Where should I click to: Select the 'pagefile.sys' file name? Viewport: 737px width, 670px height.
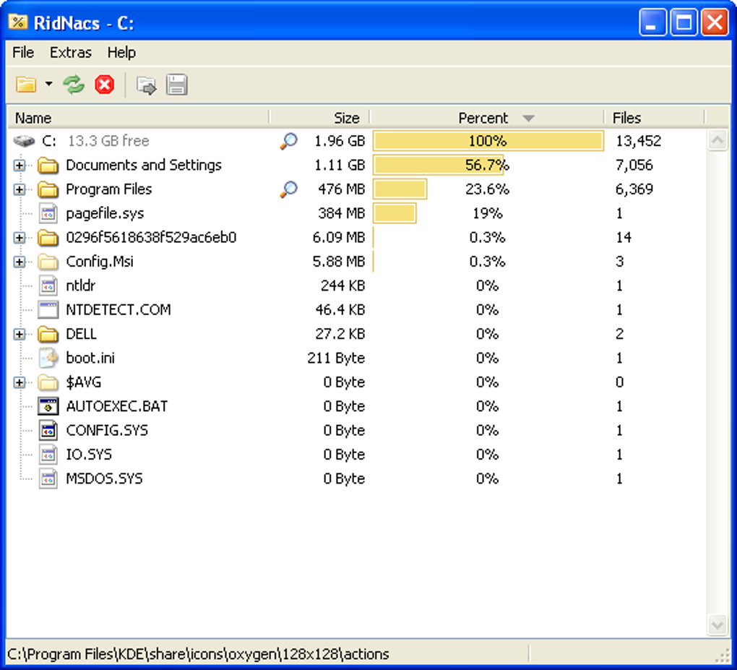(x=105, y=213)
